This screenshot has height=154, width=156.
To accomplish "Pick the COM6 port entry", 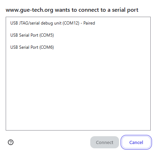I will (78, 47).
